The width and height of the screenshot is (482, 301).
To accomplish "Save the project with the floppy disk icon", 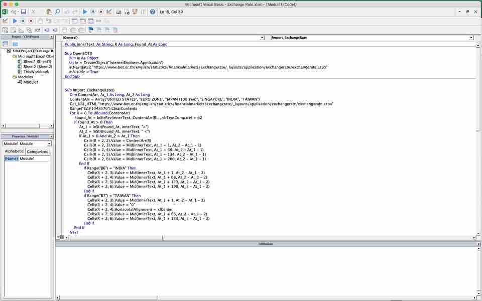I will pos(24,12).
